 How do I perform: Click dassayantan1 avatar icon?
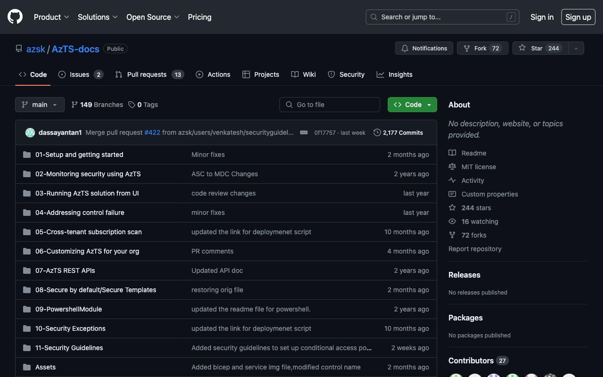pyautogui.click(x=30, y=132)
